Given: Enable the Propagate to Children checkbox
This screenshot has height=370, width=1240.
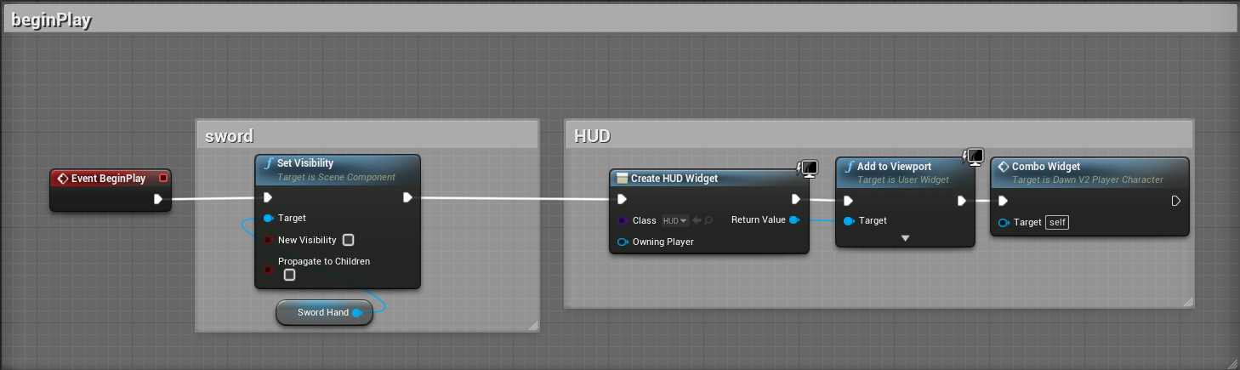Looking at the screenshot, I should point(290,275).
